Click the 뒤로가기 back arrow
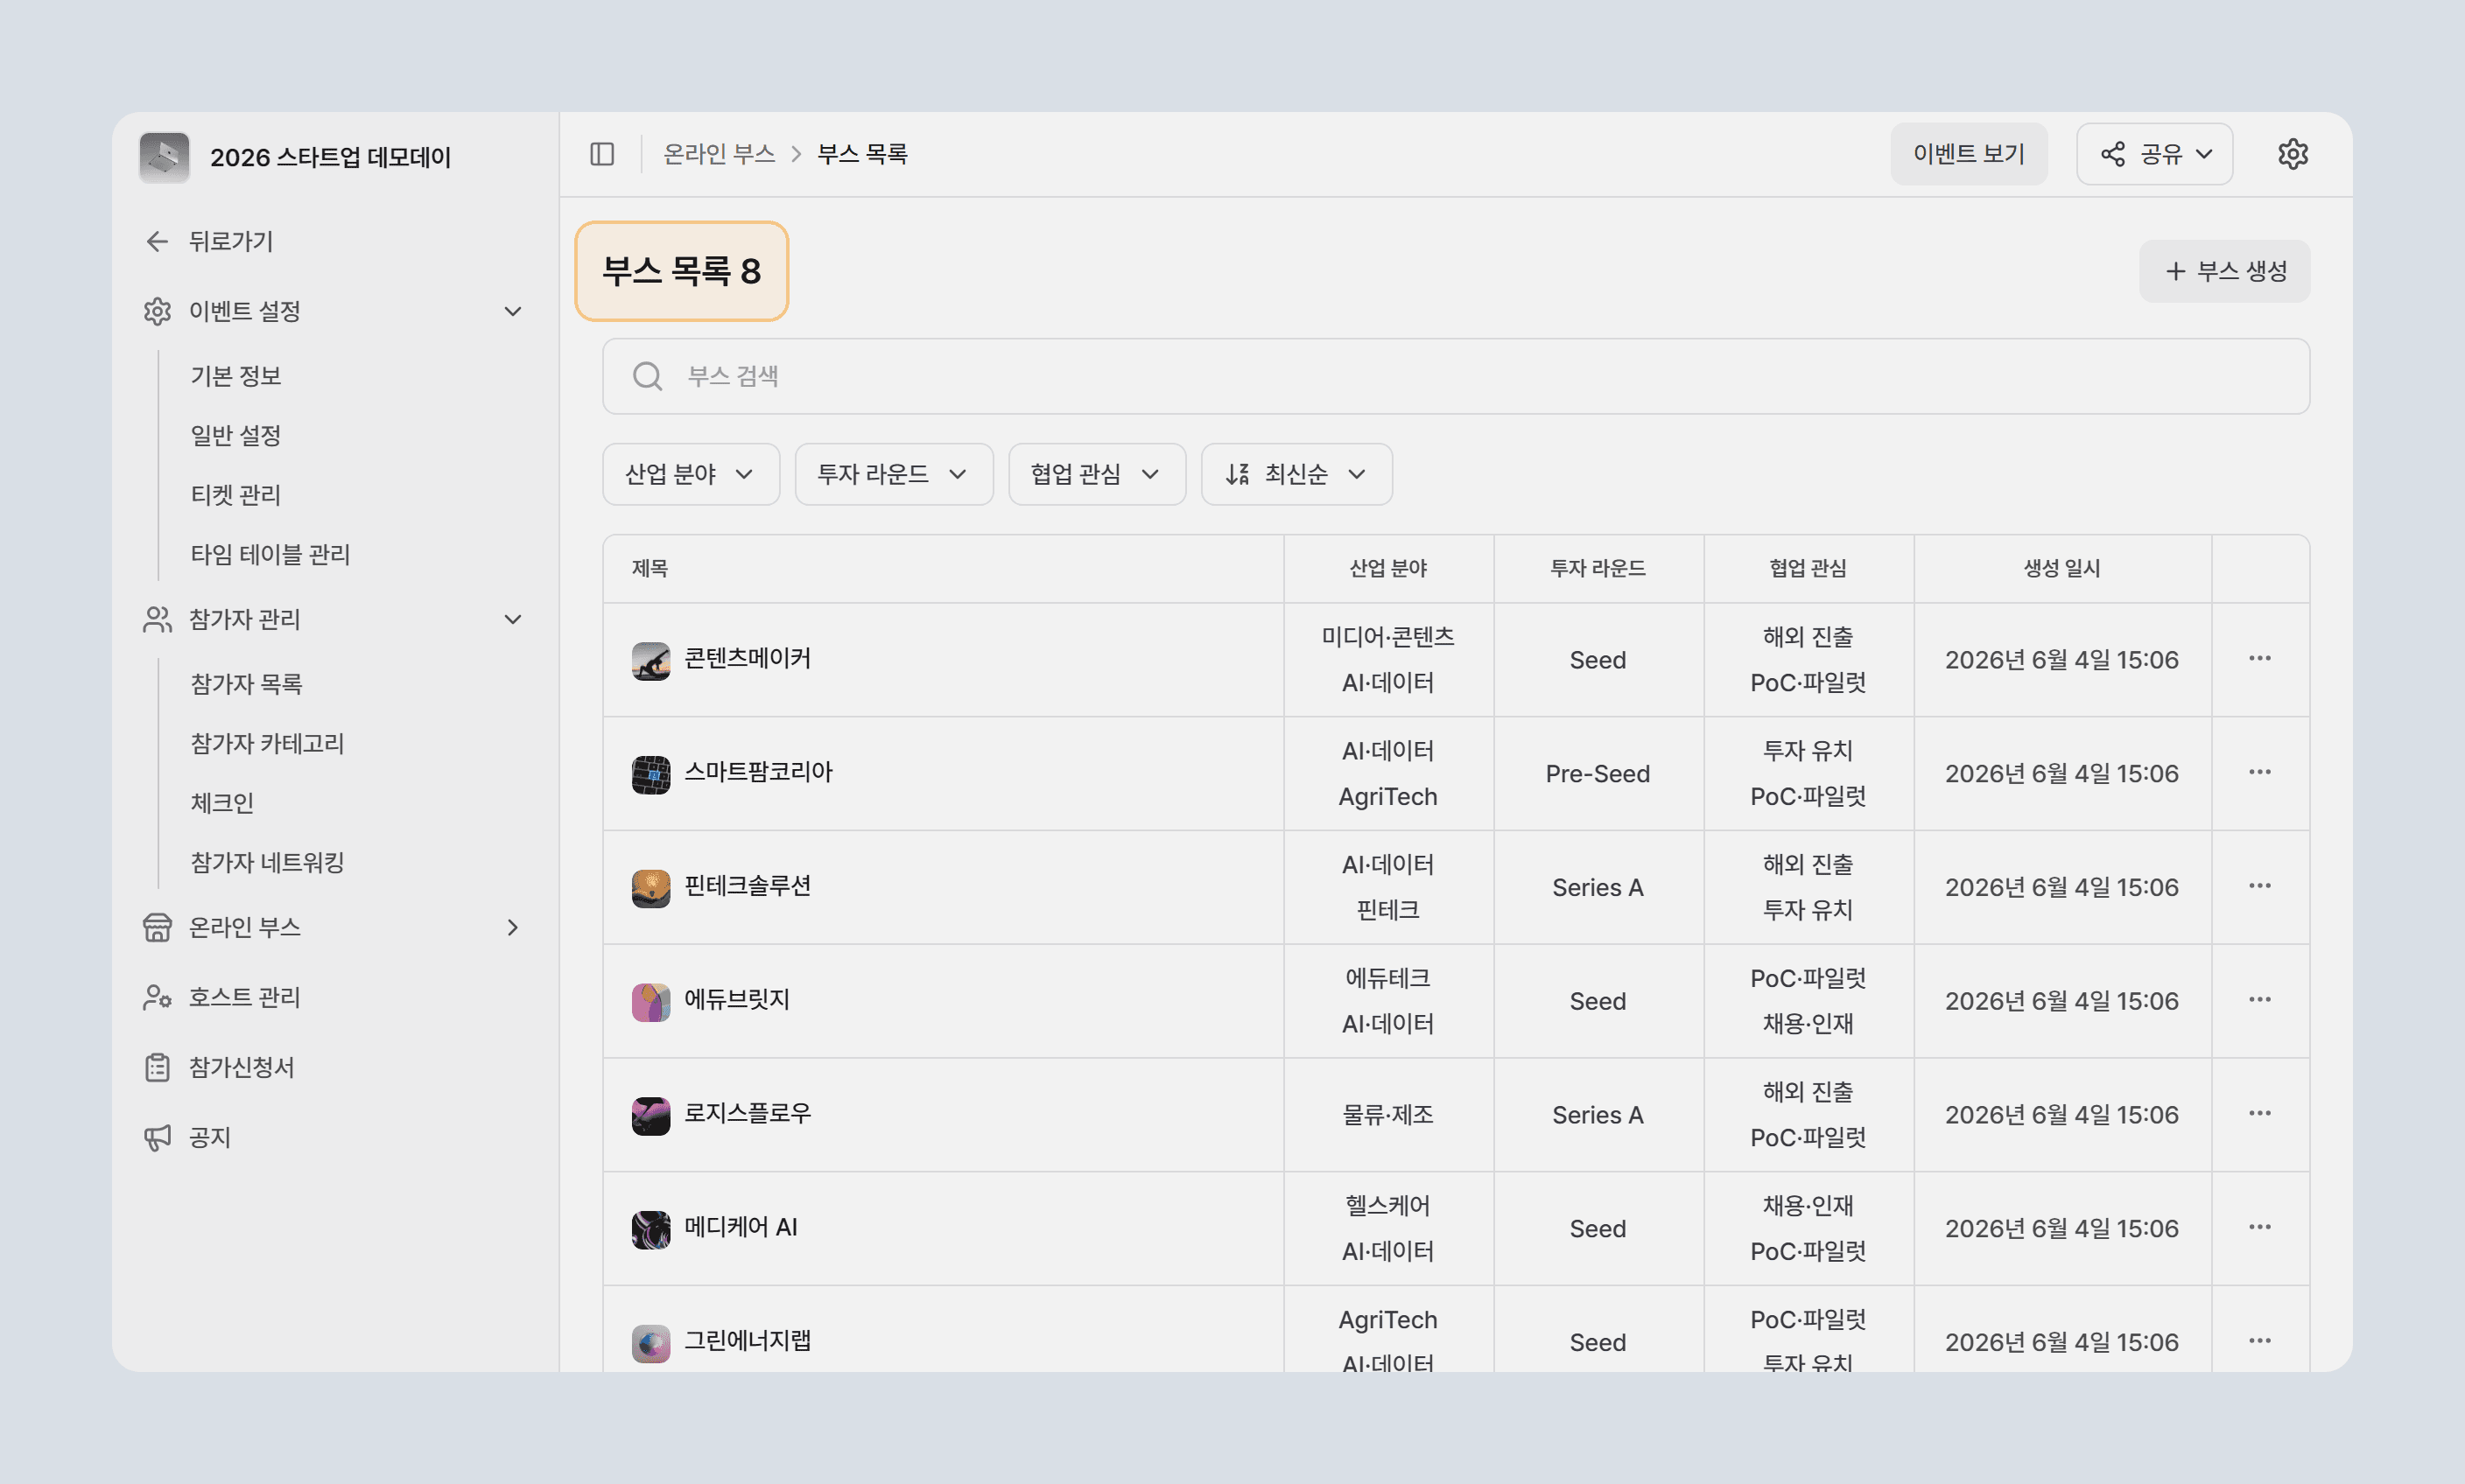 (x=157, y=241)
